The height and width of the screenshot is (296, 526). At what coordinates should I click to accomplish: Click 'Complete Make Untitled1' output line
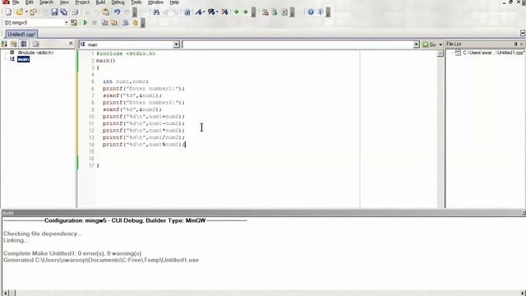72,253
